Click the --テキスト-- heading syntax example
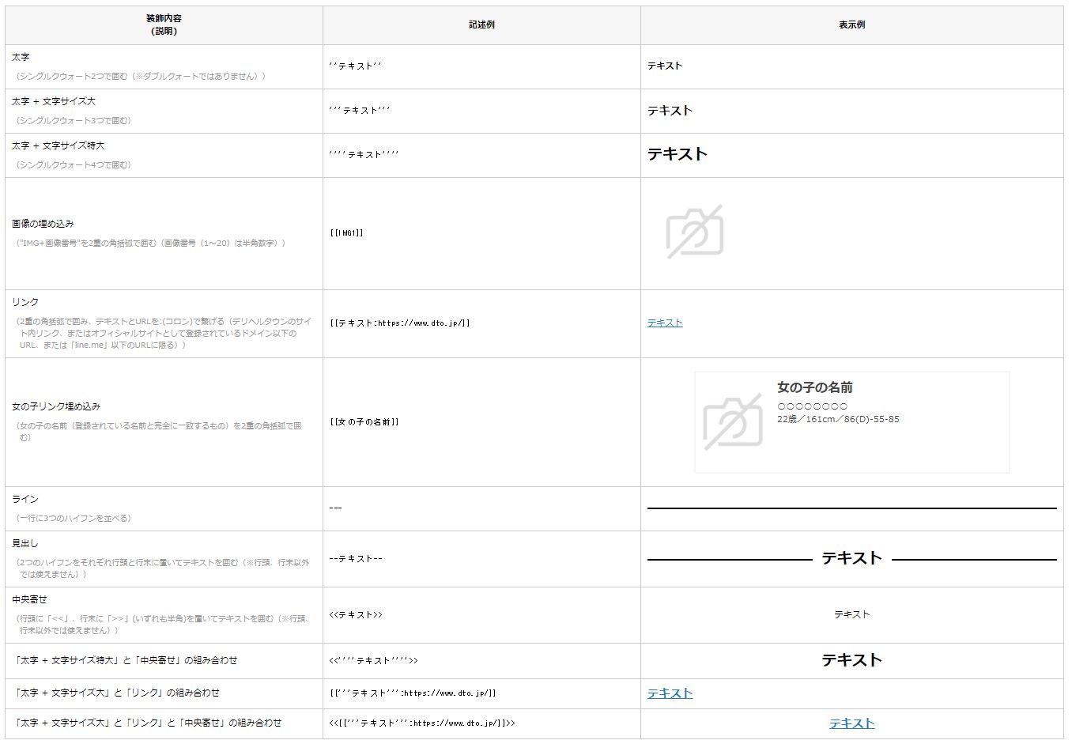The height and width of the screenshot is (744, 1072). pyautogui.click(x=356, y=559)
